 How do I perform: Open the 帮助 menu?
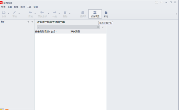point(36,7)
